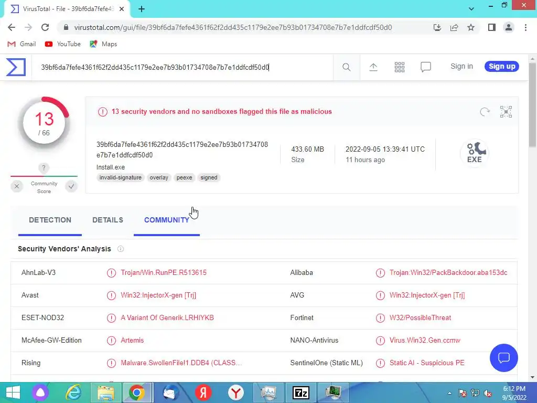This screenshot has height=403, width=537.
Task: Open YouTube bookmark
Action: (63, 44)
